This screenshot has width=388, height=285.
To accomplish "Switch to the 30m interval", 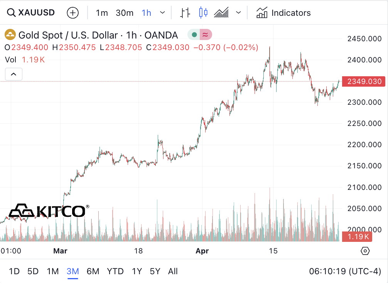I will pyautogui.click(x=125, y=13).
